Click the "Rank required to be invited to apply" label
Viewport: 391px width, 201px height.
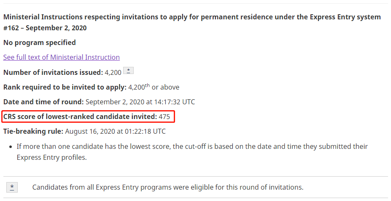(x=65, y=87)
